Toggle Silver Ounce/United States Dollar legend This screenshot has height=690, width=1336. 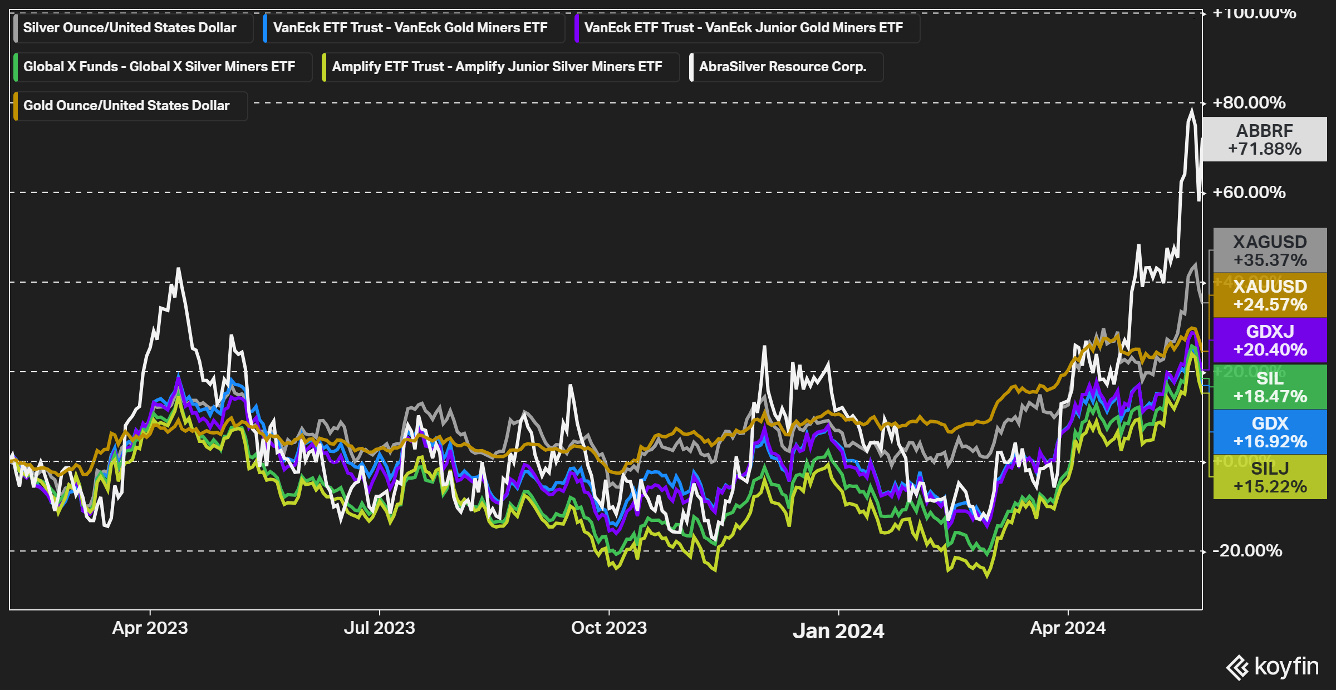[x=130, y=28]
